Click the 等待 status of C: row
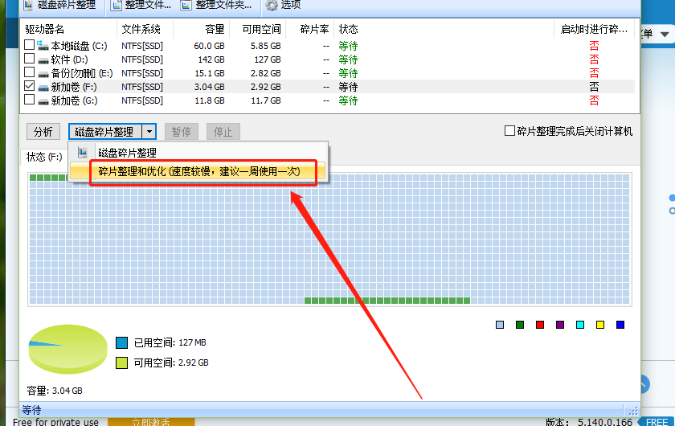675x426 pixels. 348,46
